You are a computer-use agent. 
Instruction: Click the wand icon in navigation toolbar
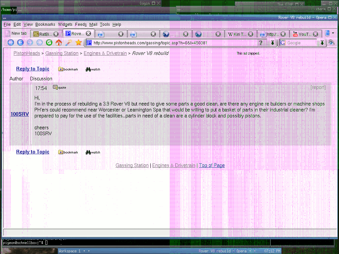(x=69, y=43)
